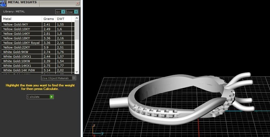Click the metal list scrollbar thumb

(77, 30)
